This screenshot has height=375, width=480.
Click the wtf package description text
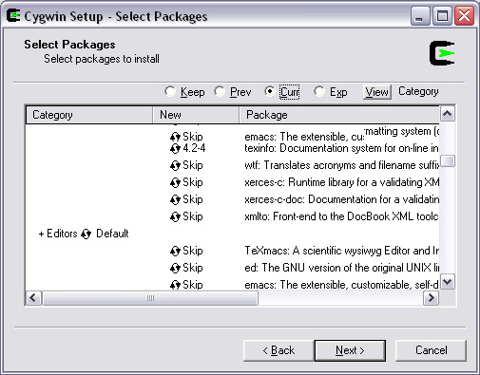pos(341,165)
